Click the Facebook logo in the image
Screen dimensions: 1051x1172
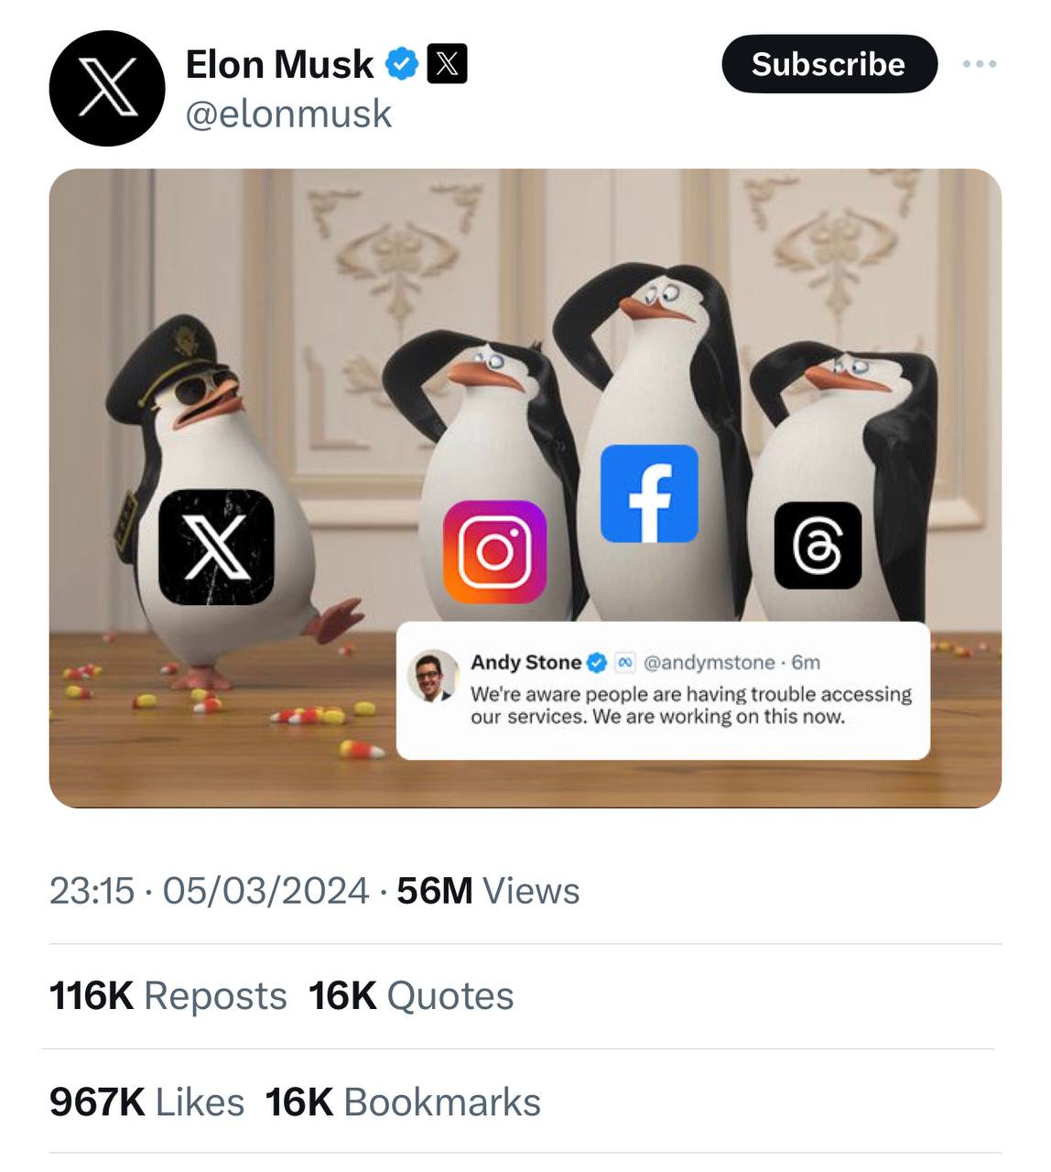(x=649, y=494)
